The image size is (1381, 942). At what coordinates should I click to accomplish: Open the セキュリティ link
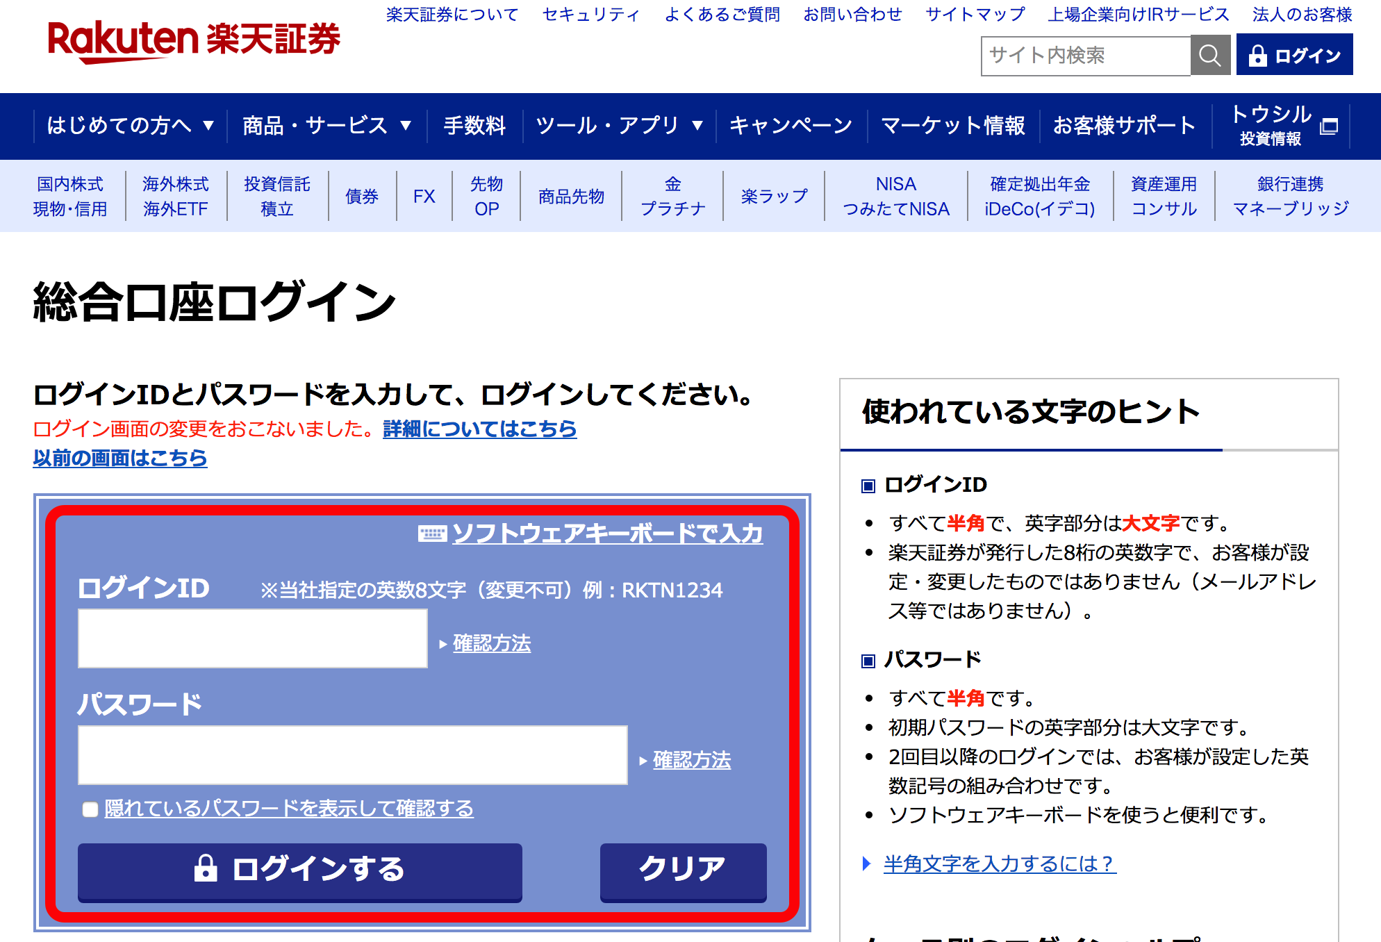[591, 15]
